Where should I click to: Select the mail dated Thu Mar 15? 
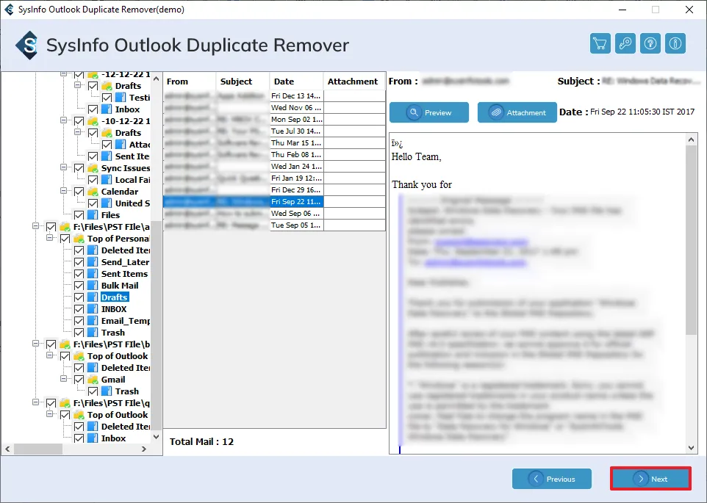tap(274, 142)
